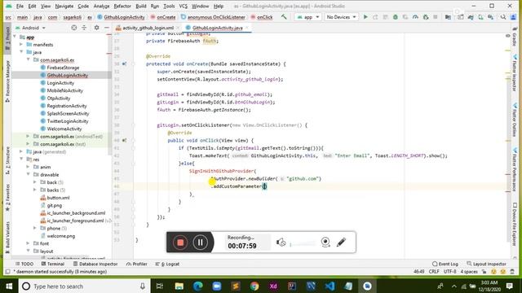The image size is (522, 293).
Task: Open File Explorer from the taskbar
Action: tap(179, 286)
